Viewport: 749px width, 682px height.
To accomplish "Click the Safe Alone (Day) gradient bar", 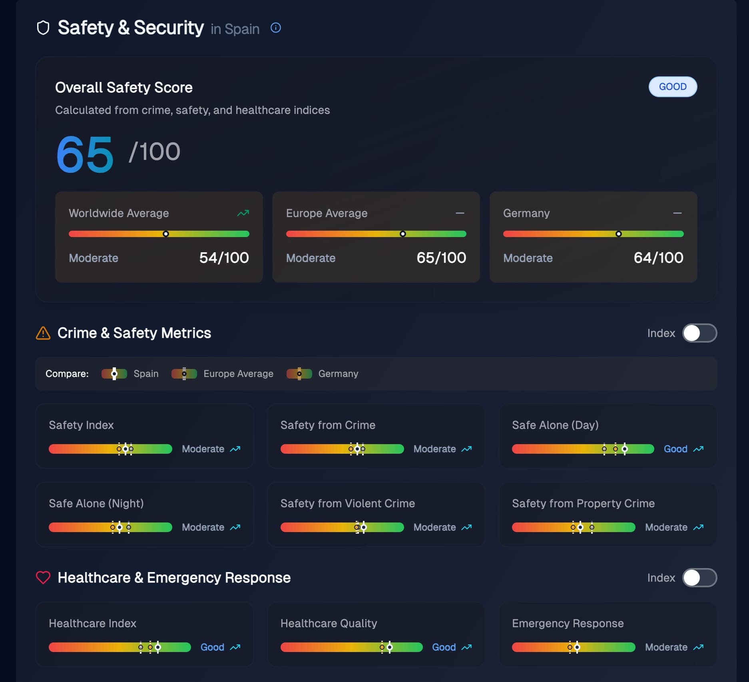I will click(583, 449).
